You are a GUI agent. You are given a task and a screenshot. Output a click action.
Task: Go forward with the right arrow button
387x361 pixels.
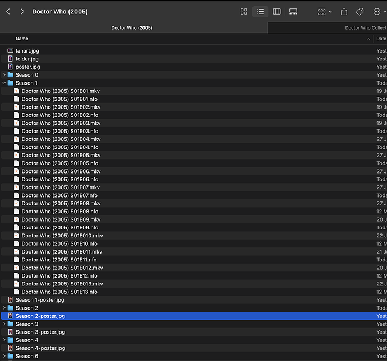pyautogui.click(x=22, y=12)
